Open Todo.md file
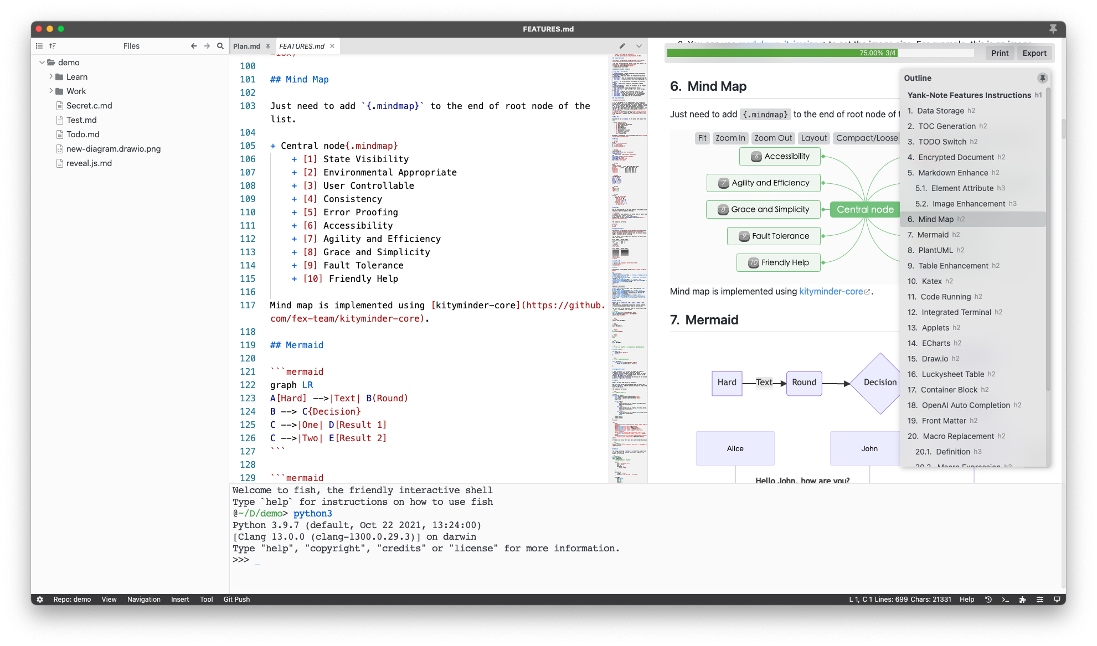Viewport: 1097px width, 646px height. pos(83,134)
